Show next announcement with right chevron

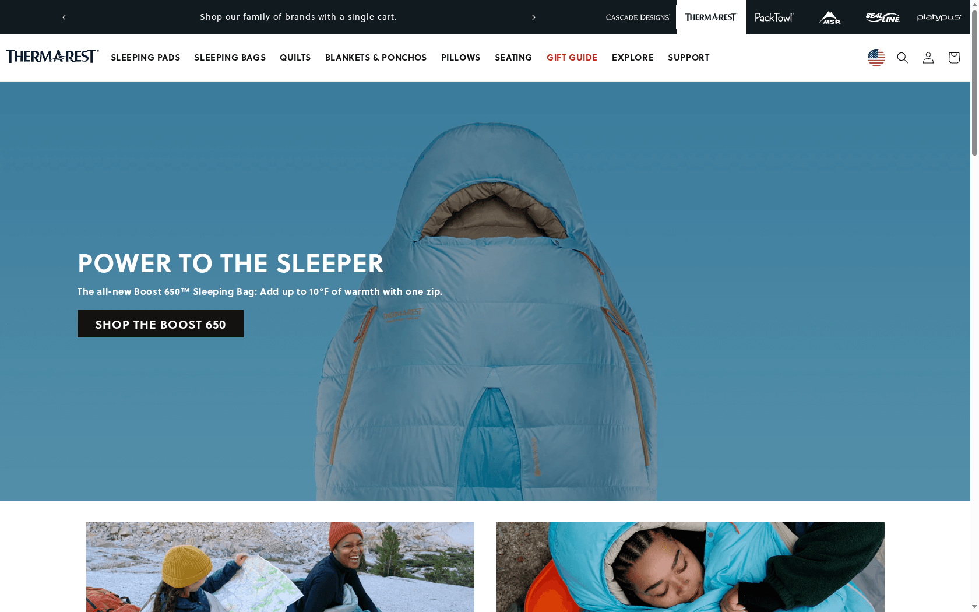[533, 17]
